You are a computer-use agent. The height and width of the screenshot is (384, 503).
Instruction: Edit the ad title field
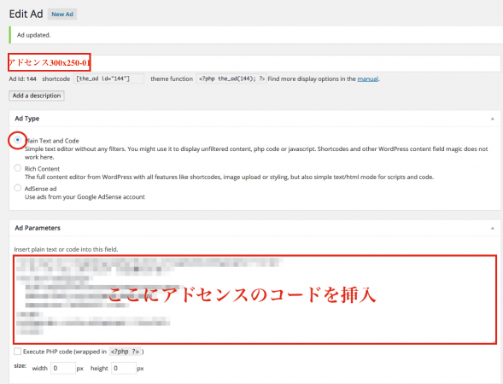[x=254, y=63]
